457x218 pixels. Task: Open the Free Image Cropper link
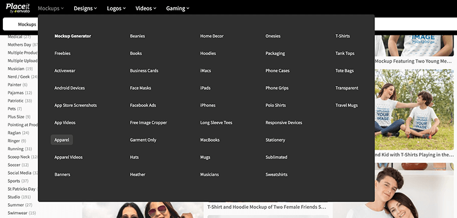(x=149, y=122)
